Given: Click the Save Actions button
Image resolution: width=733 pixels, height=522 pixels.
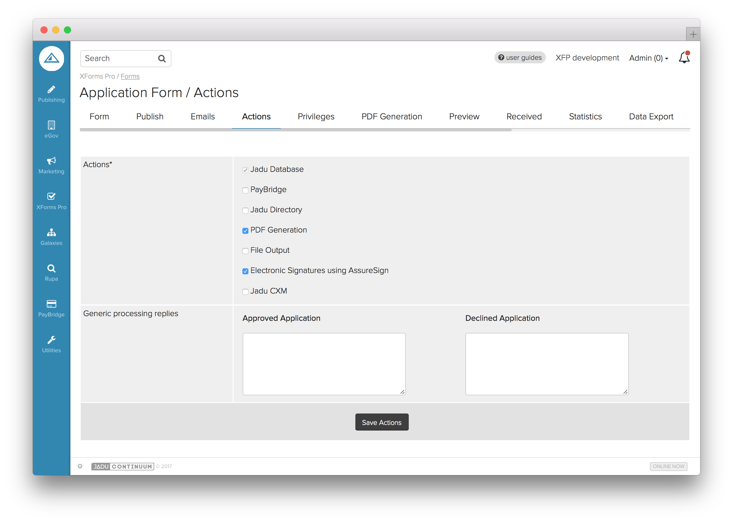Looking at the screenshot, I should tap(381, 422).
